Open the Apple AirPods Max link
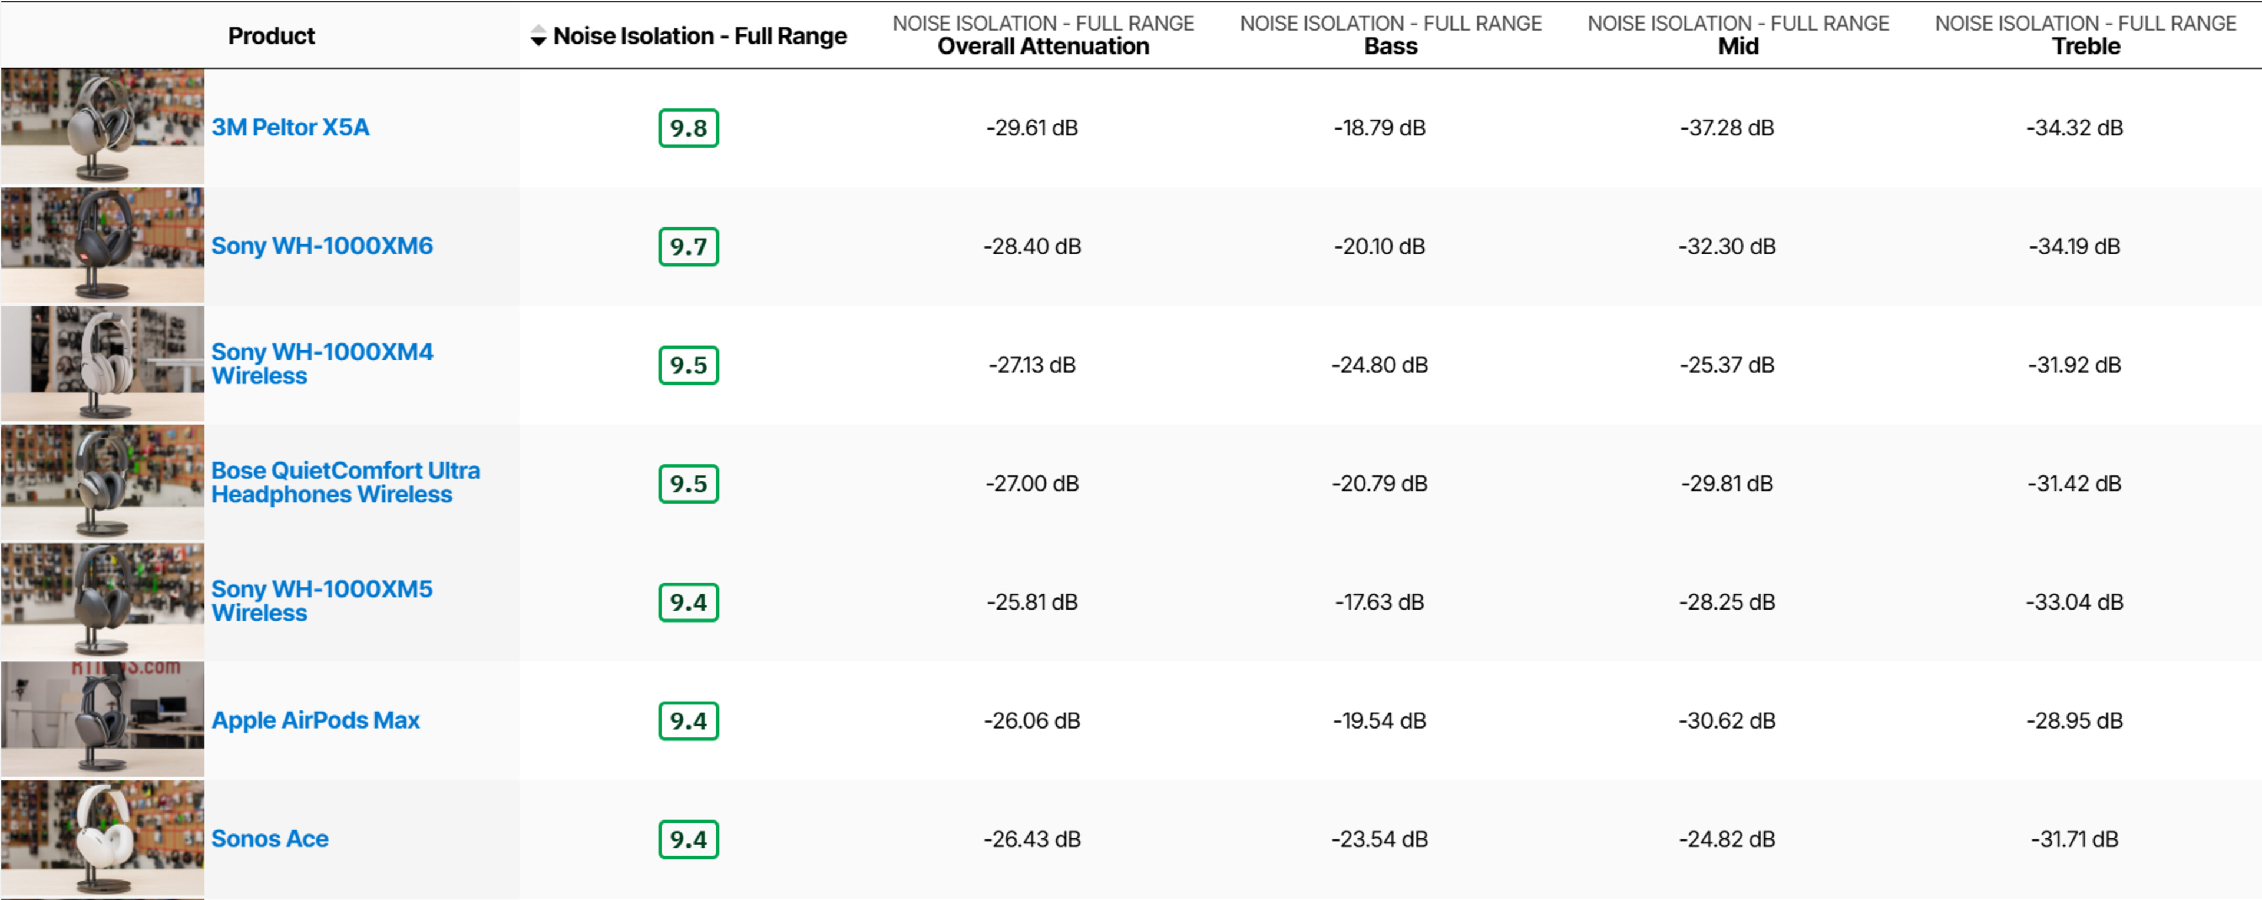Image resolution: width=2262 pixels, height=900 pixels. pos(315,720)
